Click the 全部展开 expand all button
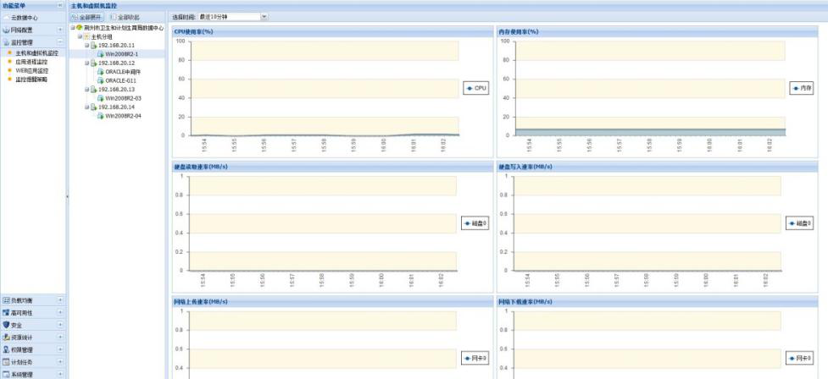The height and width of the screenshot is (379, 828). coord(87,16)
